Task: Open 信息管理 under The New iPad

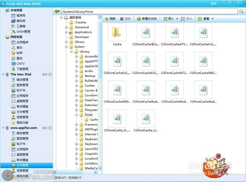Action: [20, 117]
